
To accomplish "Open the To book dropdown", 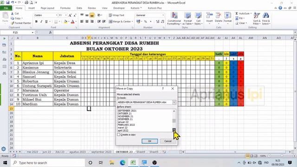I will pos(174,102).
